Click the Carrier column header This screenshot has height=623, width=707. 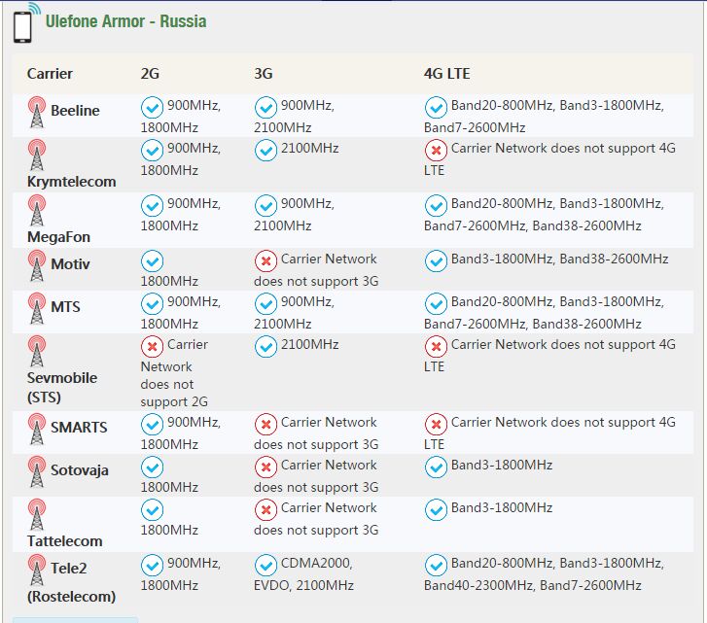[x=50, y=74]
